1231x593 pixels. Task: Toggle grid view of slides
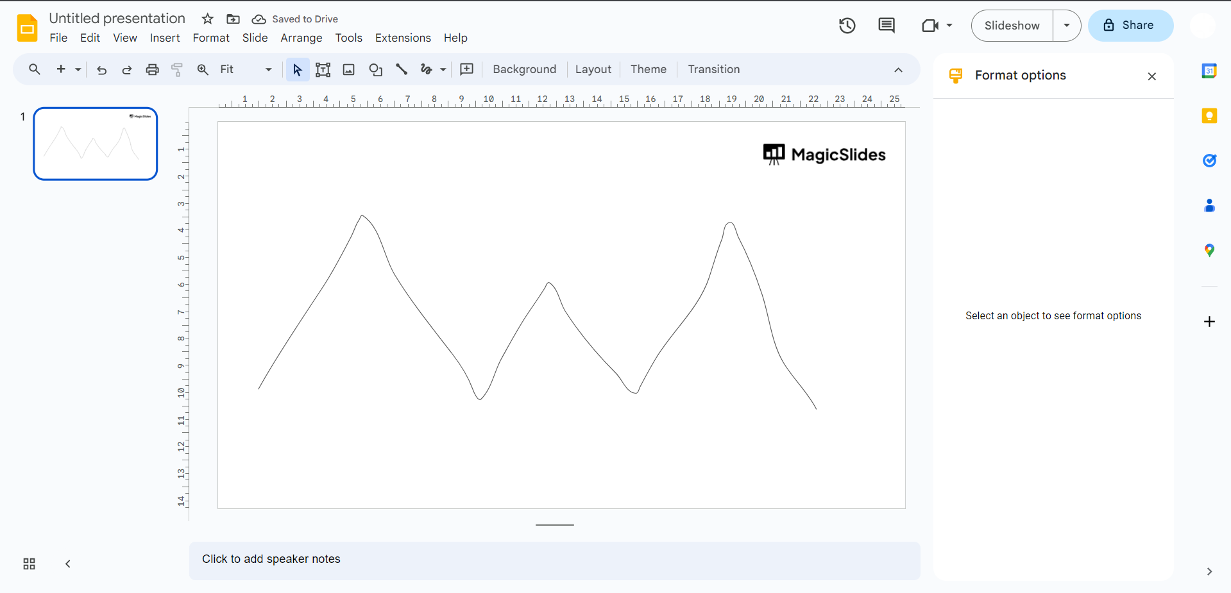(x=29, y=564)
